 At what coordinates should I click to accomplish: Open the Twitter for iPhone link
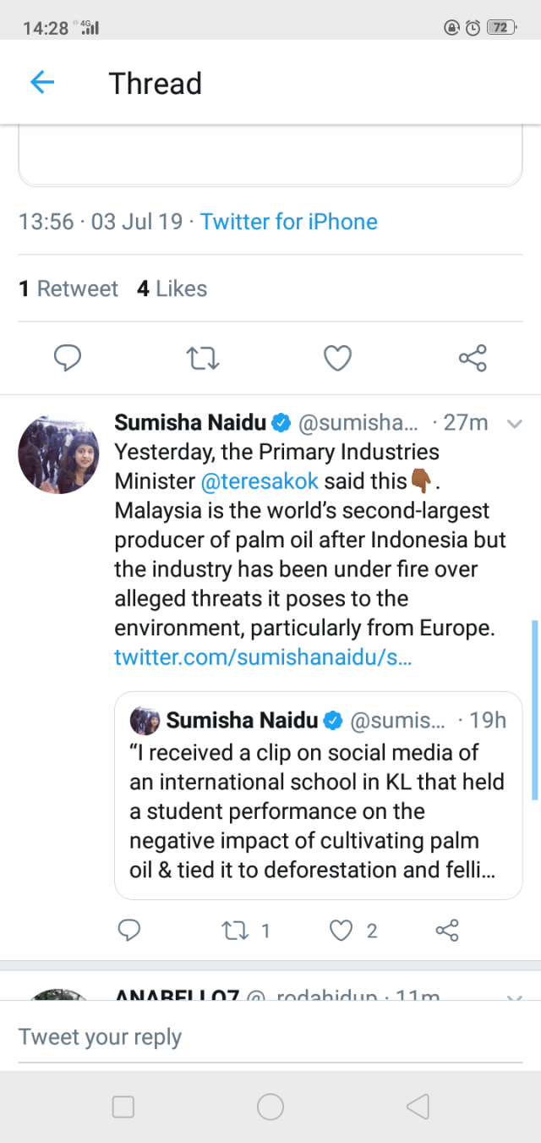(x=288, y=222)
